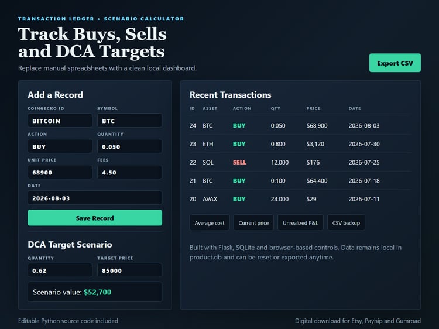The height and width of the screenshot is (329, 439).
Task: Click the CSV backup chip
Action: [346, 223]
